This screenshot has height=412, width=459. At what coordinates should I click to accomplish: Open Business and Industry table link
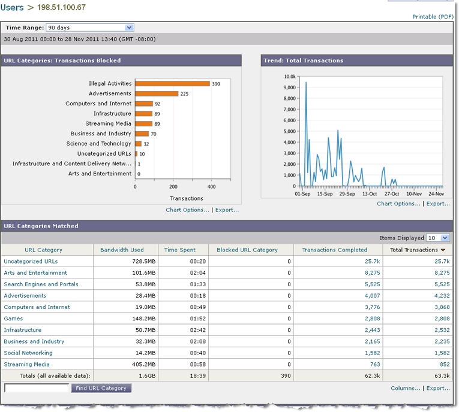point(34,341)
